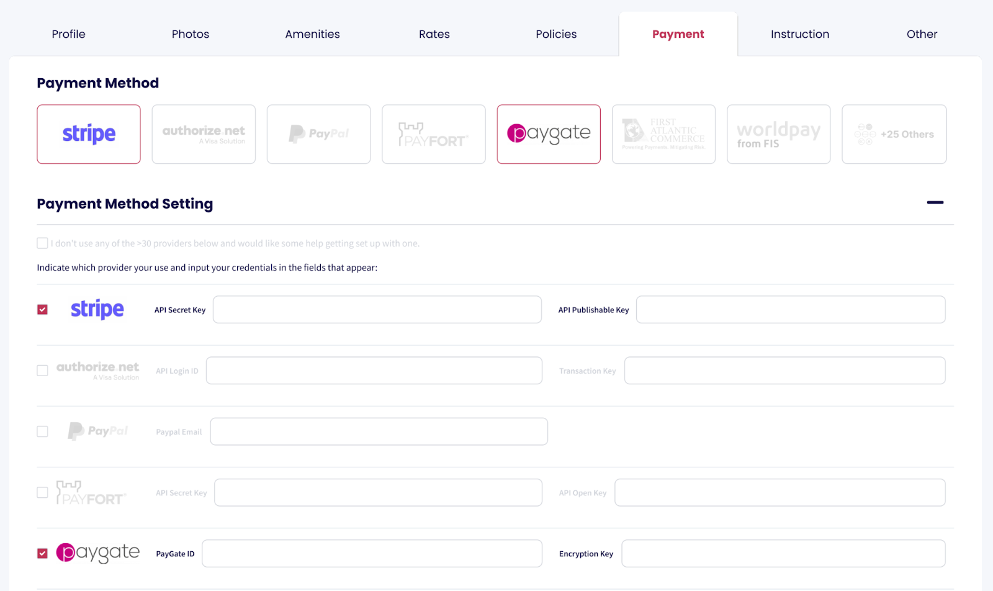Focus the Stripe API Publishable Key field
Screen dimensions: 993x591
[791, 310]
